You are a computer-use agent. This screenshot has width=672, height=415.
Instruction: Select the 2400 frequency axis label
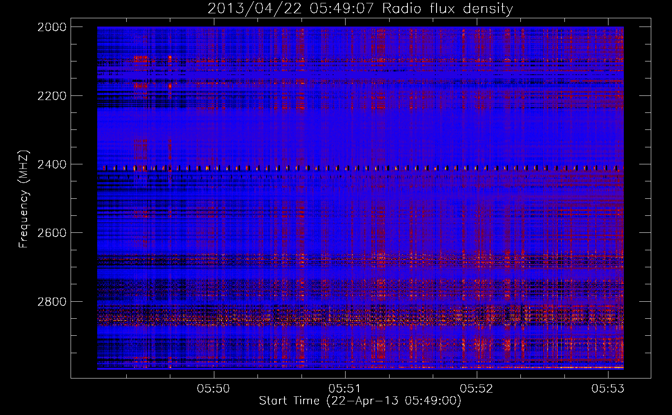(52, 164)
